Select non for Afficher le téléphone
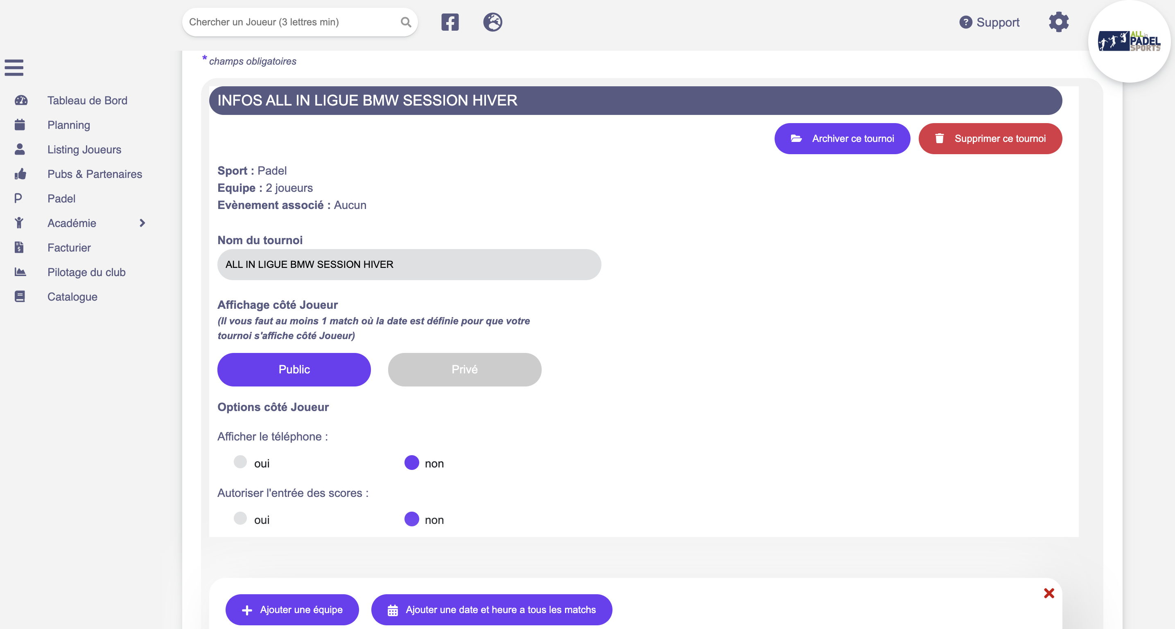The height and width of the screenshot is (629, 1175). click(411, 462)
